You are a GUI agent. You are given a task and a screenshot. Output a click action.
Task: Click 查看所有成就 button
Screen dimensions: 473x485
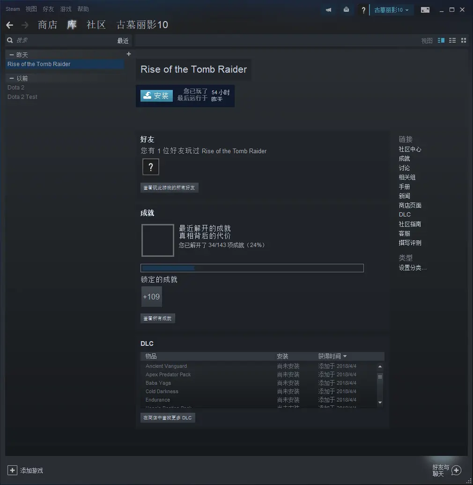[x=157, y=318]
